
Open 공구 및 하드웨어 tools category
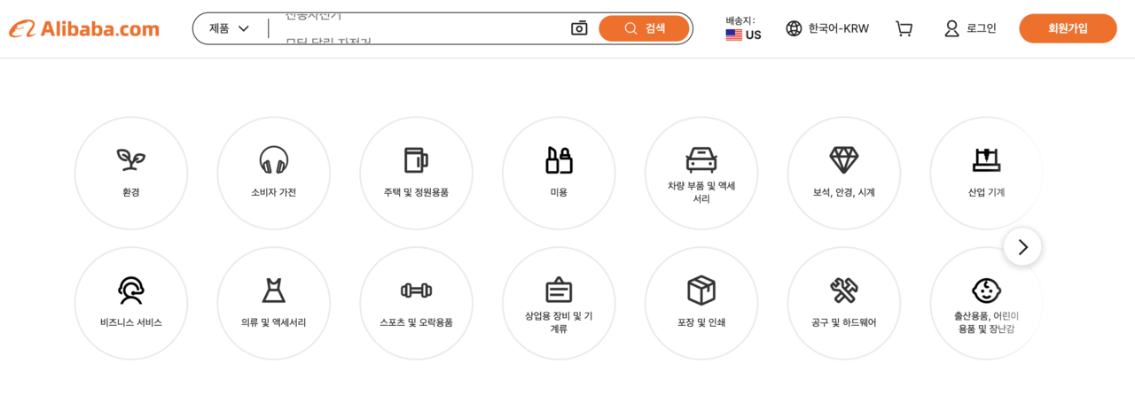pyautogui.click(x=843, y=290)
